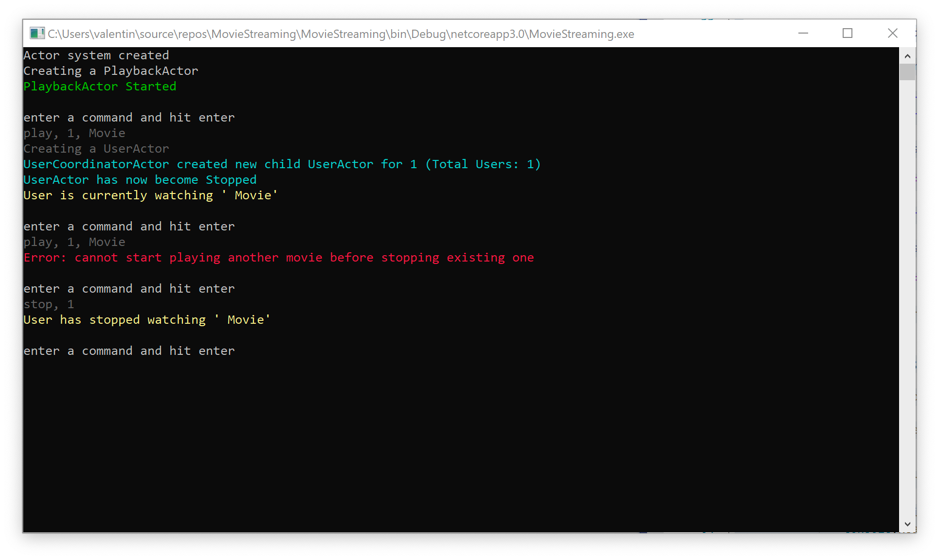Click the MovieStreaming.exe path in title bar
The height and width of the screenshot is (560, 939).
341,34
